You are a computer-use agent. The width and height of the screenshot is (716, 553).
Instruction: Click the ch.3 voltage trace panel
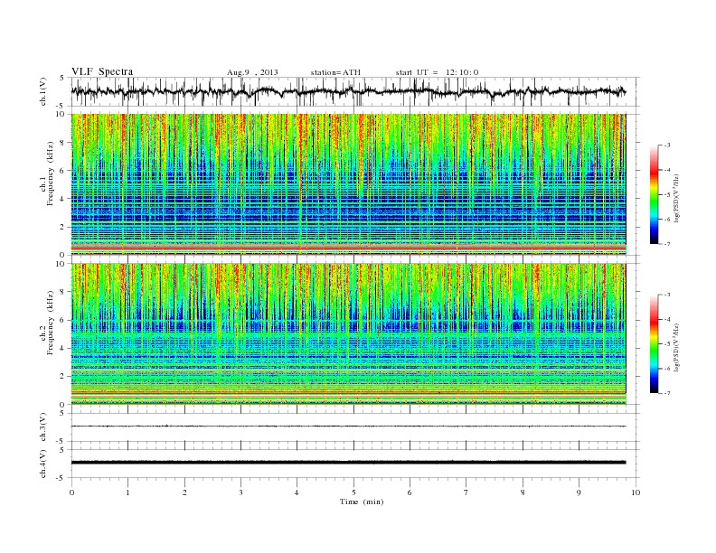point(355,427)
